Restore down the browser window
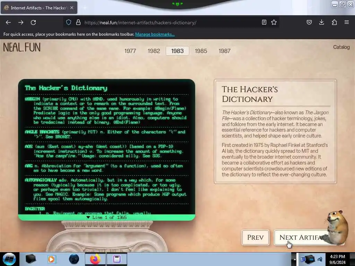The height and width of the screenshot is (266, 355). [342, 4]
